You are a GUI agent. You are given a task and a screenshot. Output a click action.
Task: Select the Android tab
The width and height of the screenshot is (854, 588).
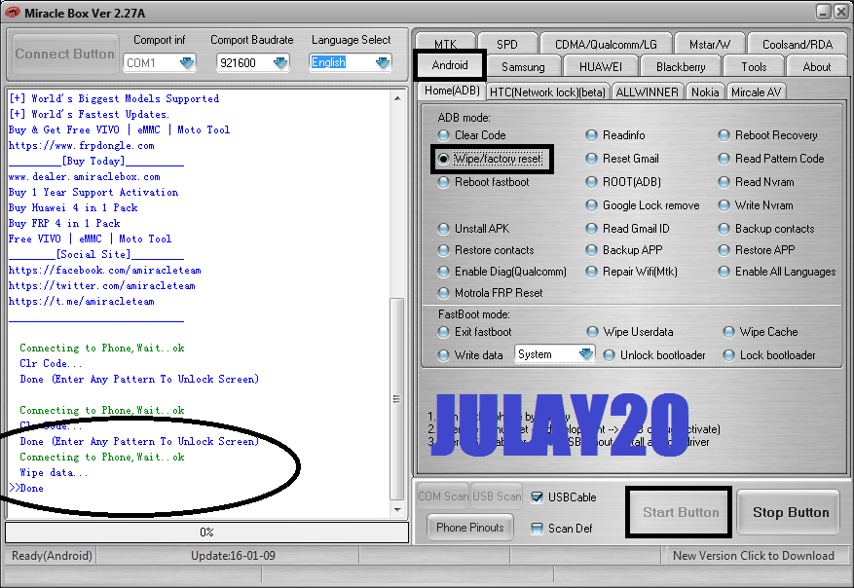pyautogui.click(x=449, y=65)
